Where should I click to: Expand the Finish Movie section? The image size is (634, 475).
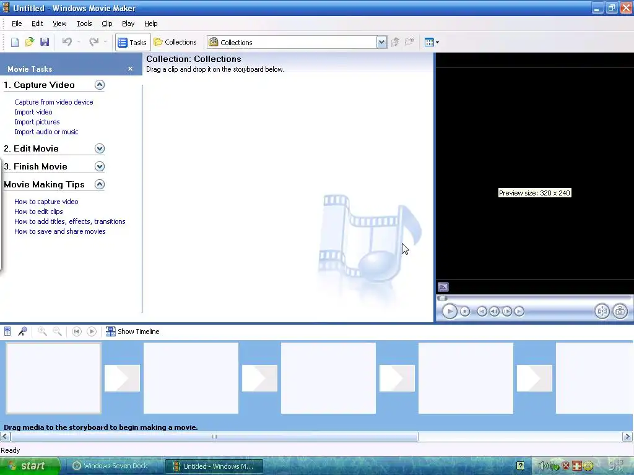(x=100, y=166)
